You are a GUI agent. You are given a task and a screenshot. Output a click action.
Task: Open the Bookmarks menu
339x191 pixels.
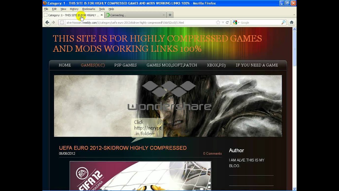[89, 9]
